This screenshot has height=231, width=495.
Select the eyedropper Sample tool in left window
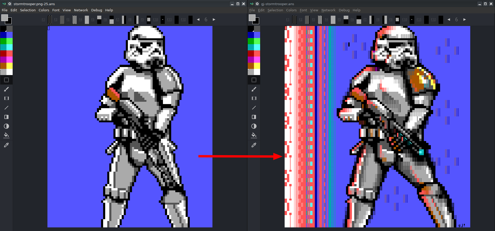[x=6, y=145]
